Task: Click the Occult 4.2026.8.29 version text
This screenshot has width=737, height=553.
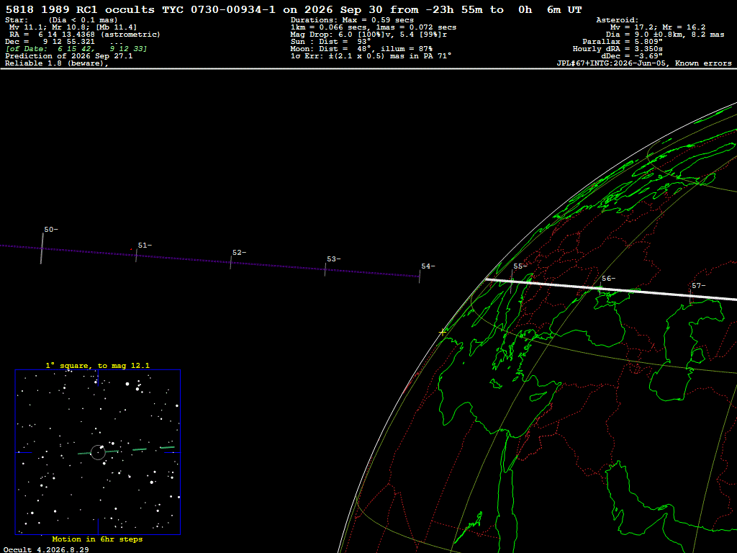Action: (x=46, y=549)
